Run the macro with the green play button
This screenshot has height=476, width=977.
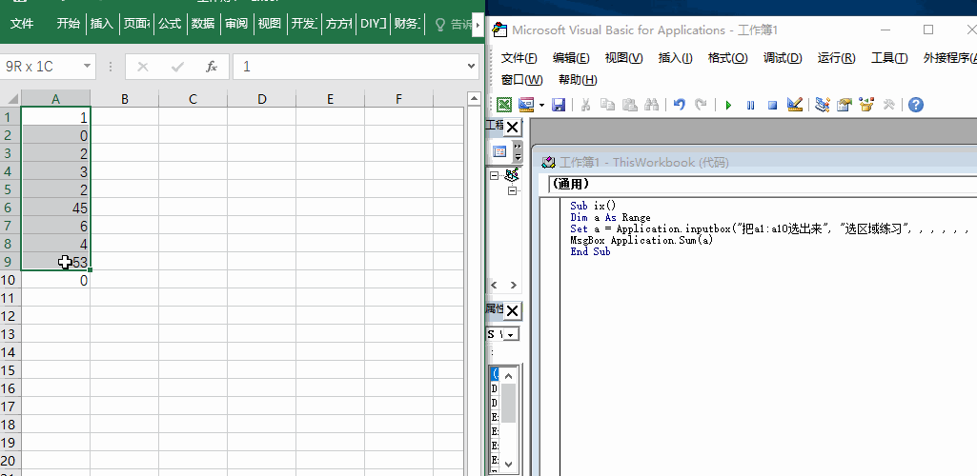tap(728, 105)
